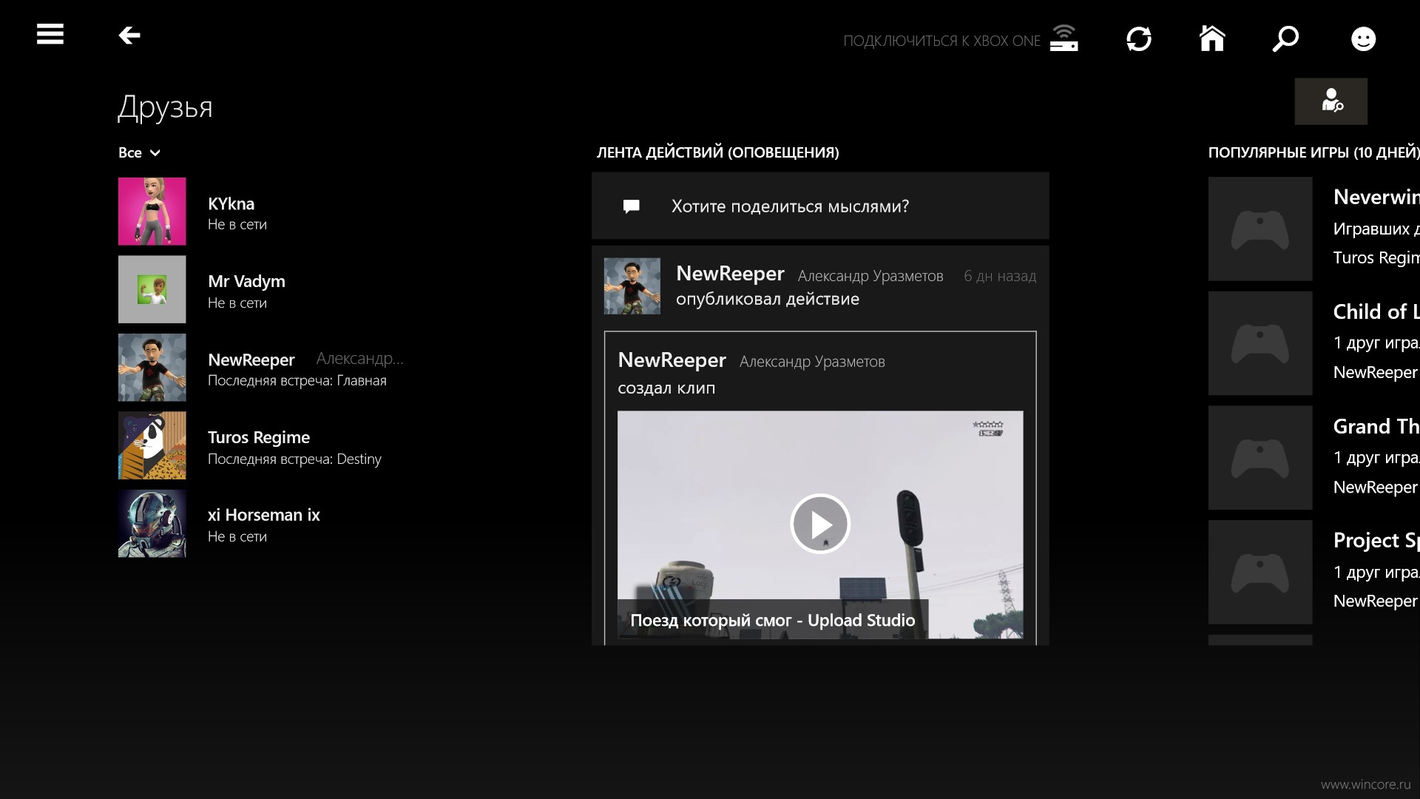Select friend xi Horseman ix name
This screenshot has height=799, width=1420.
pos(264,515)
